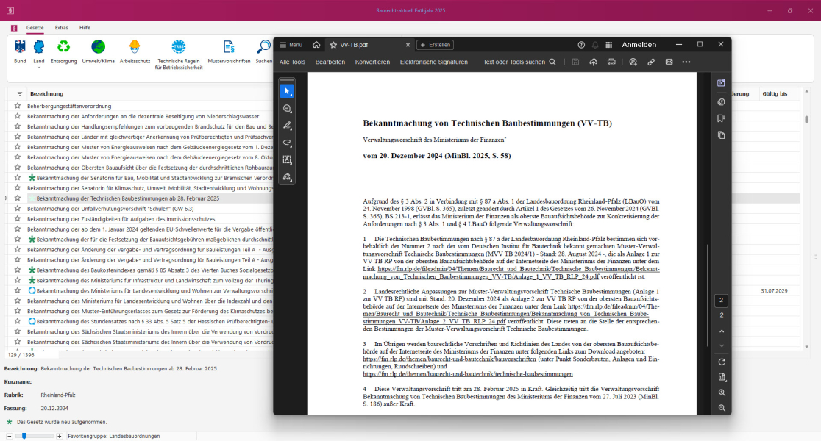
Task: Show the page thumbnails panel icon
Action: 721,135
